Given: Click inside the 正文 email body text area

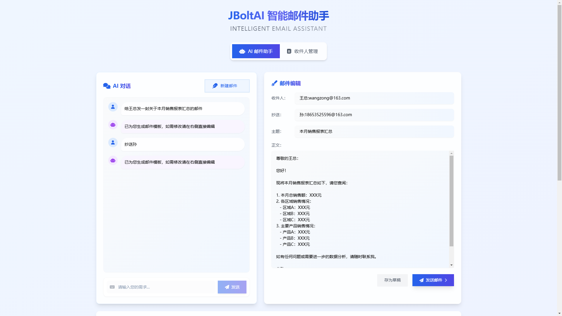Looking at the screenshot, I should (x=360, y=209).
